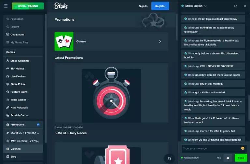Click the Feature Spins icon

7,92
